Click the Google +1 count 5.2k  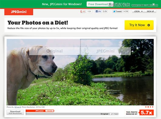[x=89, y=12]
